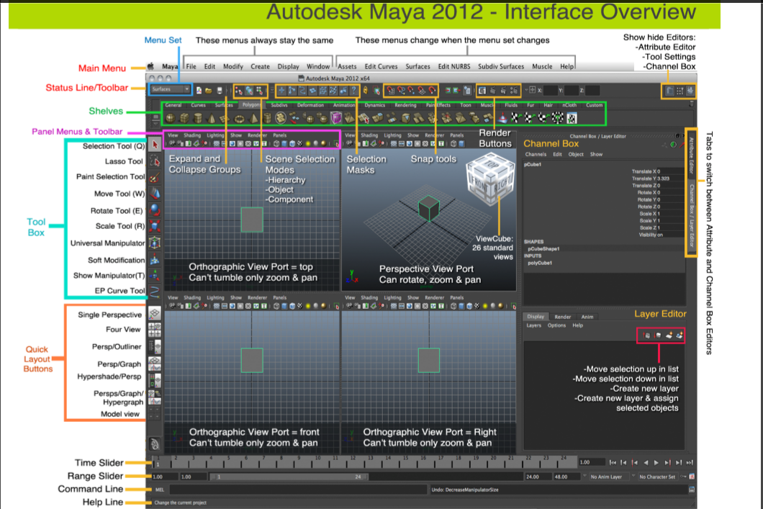
Task: Open scene folder icon on Status Line
Action: coord(209,91)
